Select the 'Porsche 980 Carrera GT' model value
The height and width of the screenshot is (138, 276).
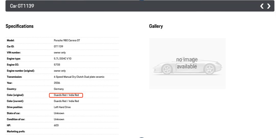67,40
